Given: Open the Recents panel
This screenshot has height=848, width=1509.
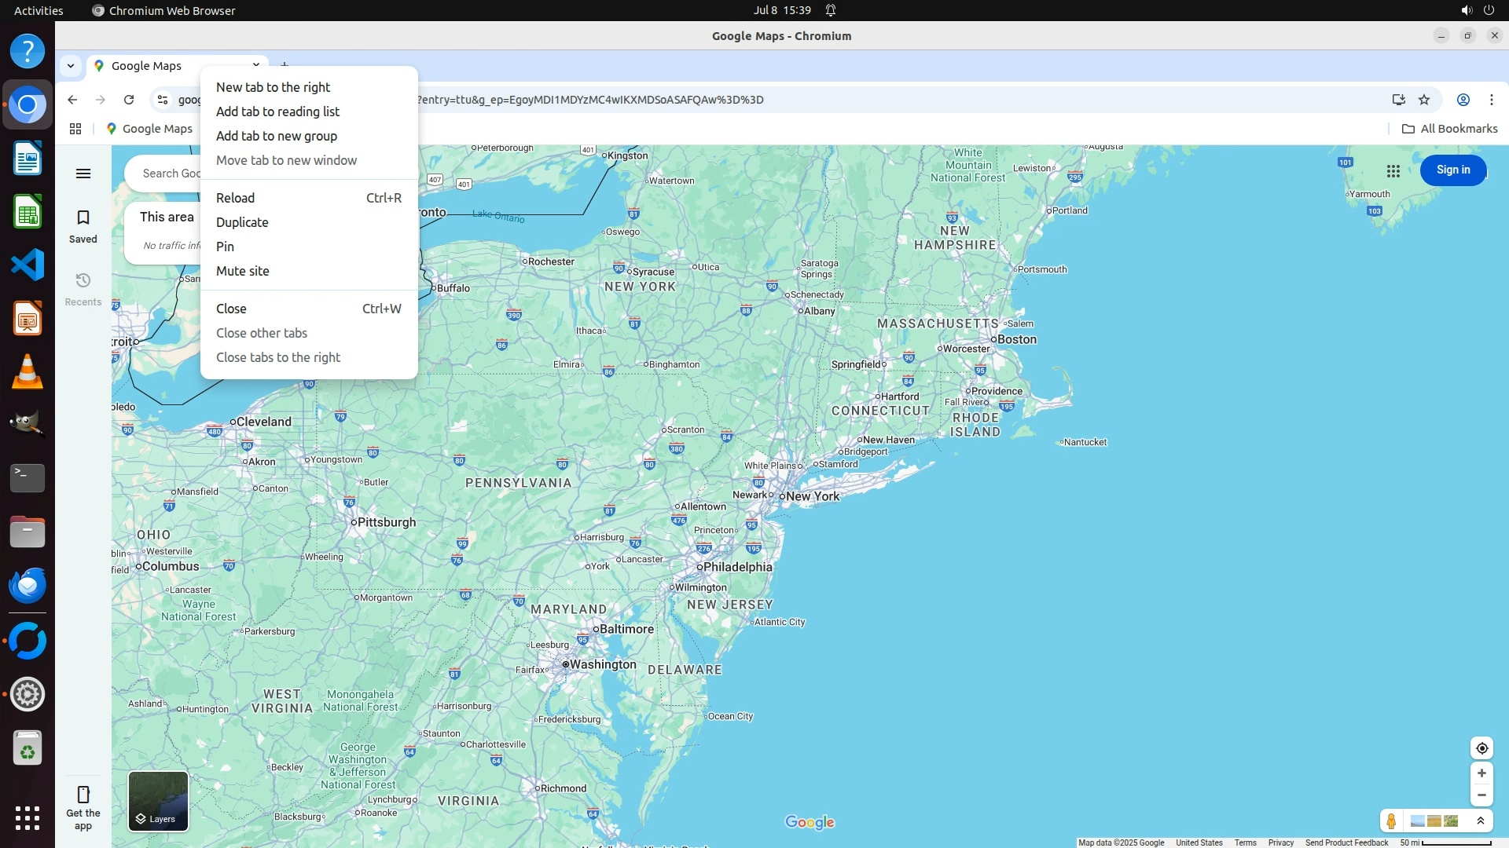Looking at the screenshot, I should [x=83, y=289].
